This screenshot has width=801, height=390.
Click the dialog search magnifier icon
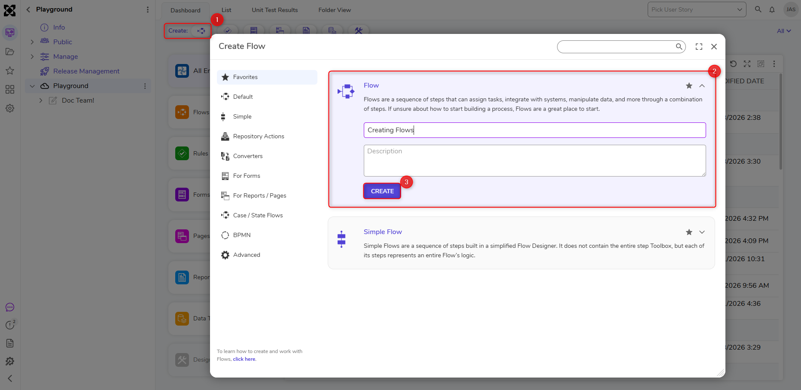pos(679,46)
